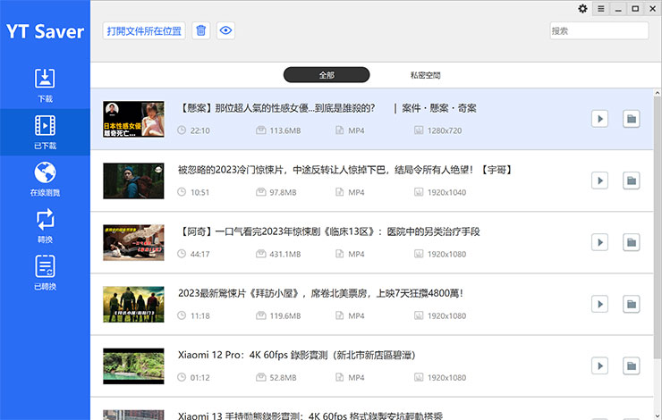The image size is (662, 420).
Task: Select the 已下載 downloaded sidebar item
Action: 45,131
